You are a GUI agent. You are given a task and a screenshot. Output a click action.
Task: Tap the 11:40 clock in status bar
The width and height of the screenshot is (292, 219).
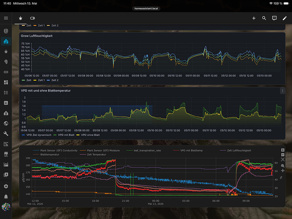[x=7, y=4]
